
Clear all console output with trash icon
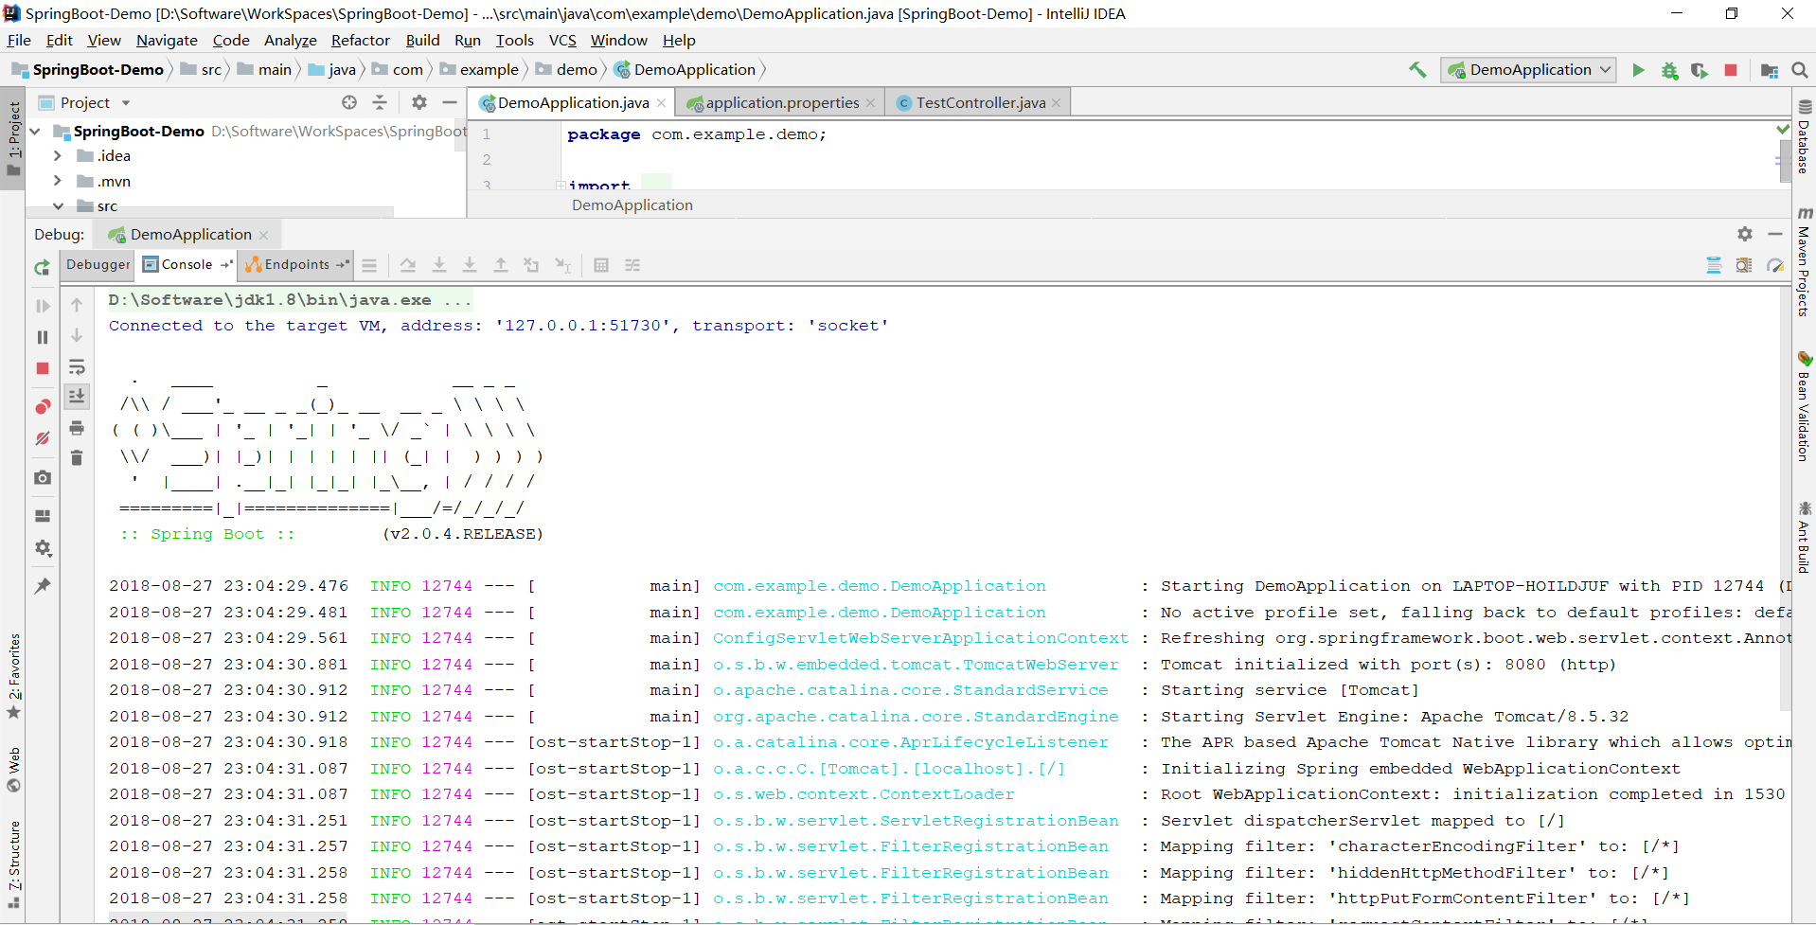point(77,458)
